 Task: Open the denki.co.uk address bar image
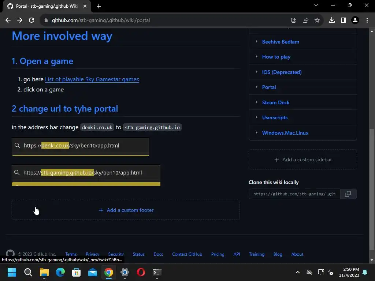click(x=80, y=147)
